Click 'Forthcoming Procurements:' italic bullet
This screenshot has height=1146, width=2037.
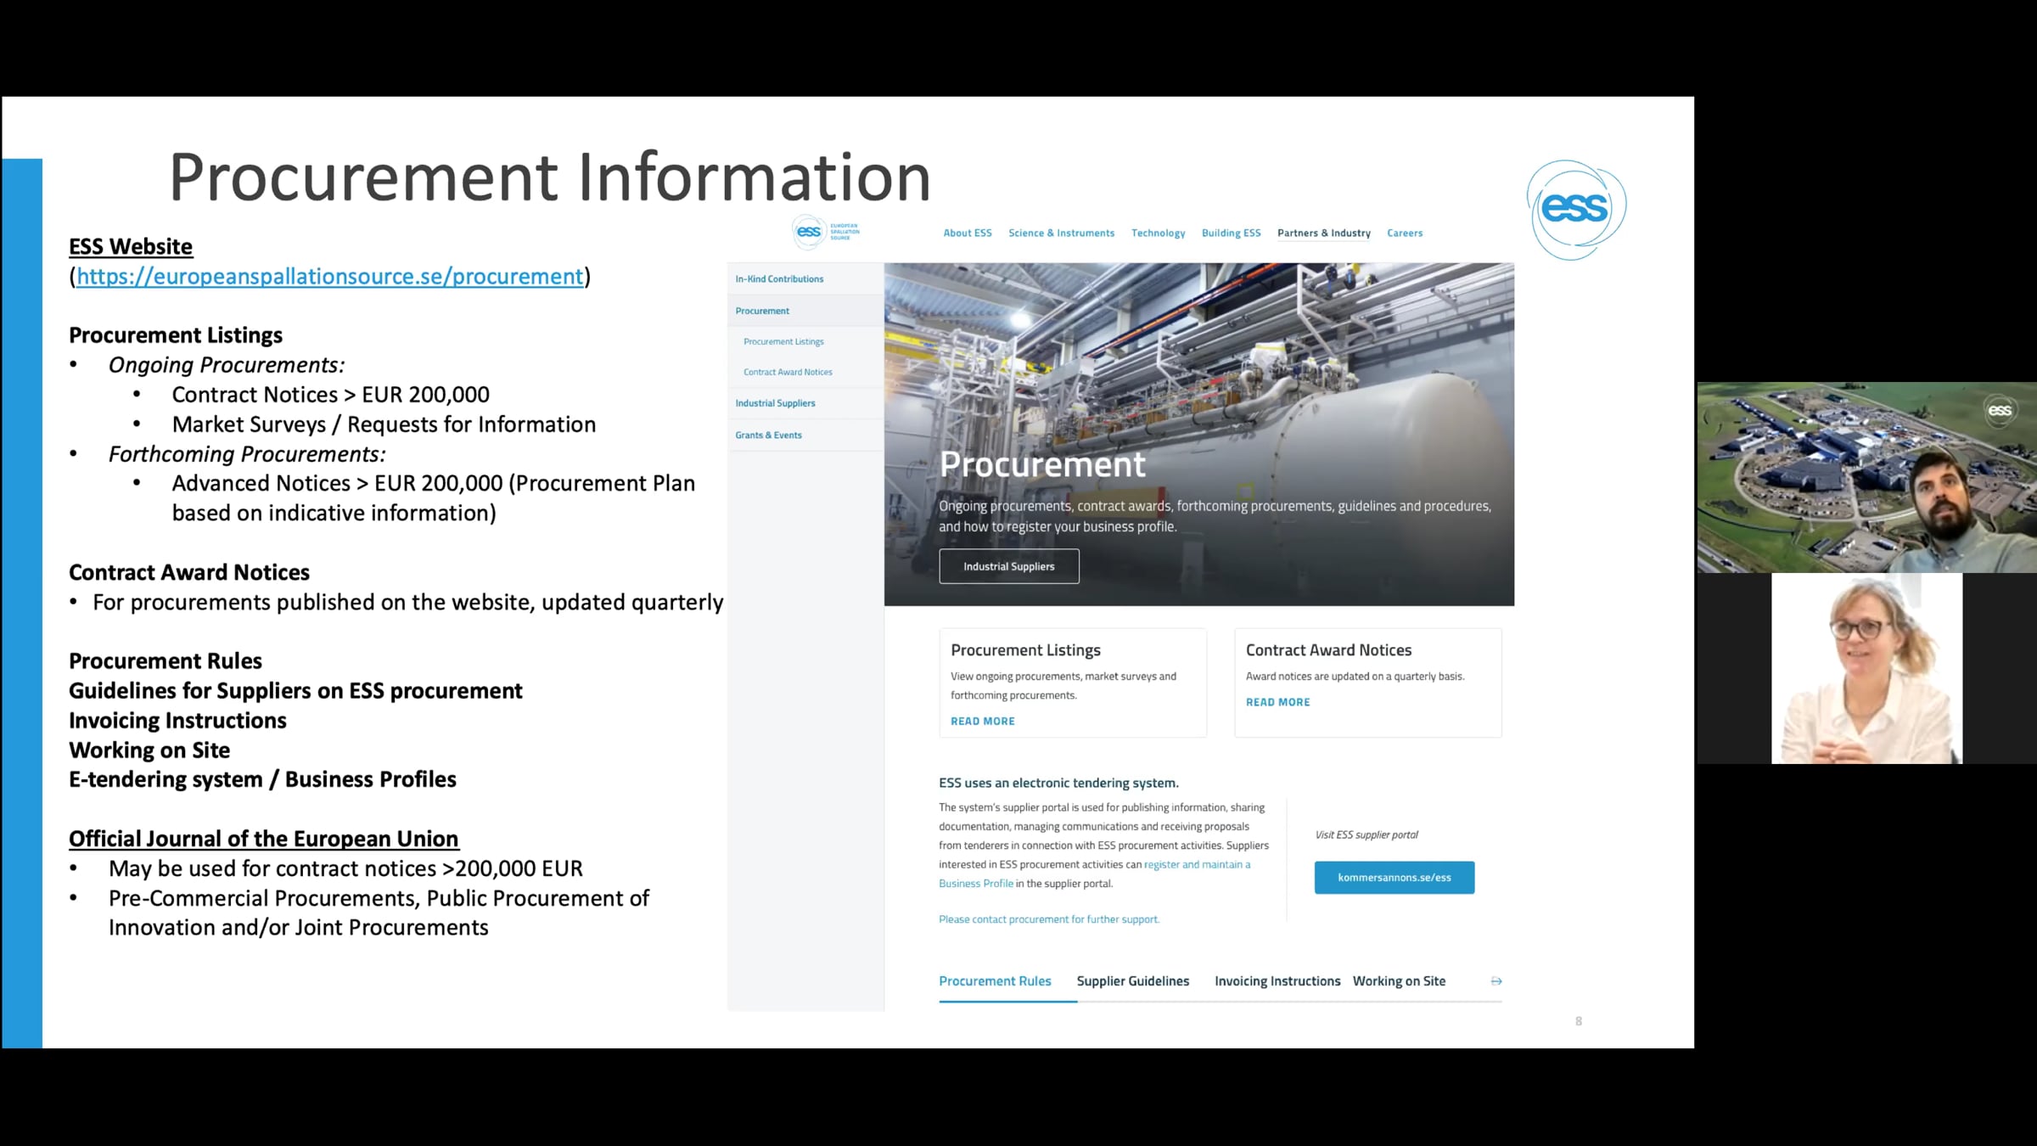point(247,454)
